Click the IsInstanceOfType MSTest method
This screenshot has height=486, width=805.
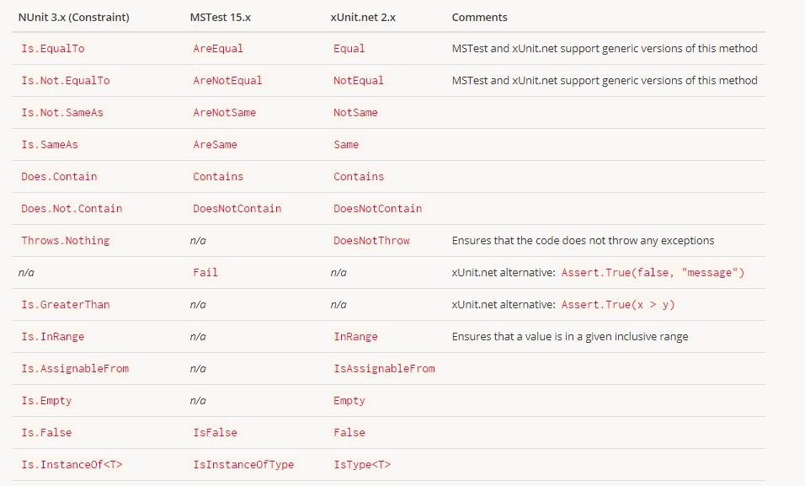243,465
